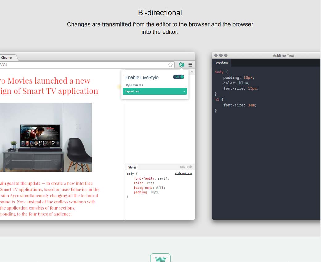
Task: Open the green layout.css dropdown
Action: tap(154, 92)
